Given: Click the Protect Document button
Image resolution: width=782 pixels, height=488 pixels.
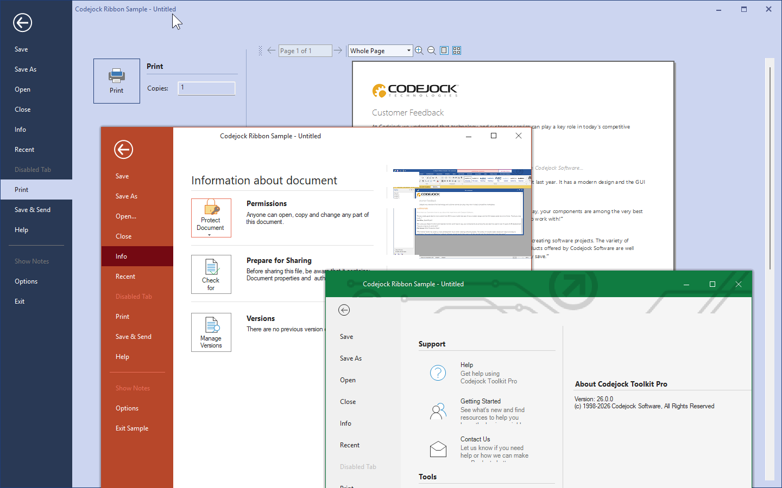Looking at the screenshot, I should coord(211,218).
